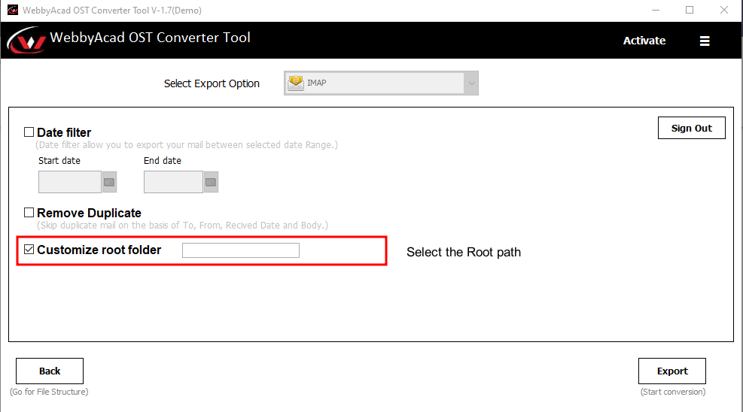Close the WebbyAcad OST Converter window
Viewport: 743px width, 412px height.
724,10
